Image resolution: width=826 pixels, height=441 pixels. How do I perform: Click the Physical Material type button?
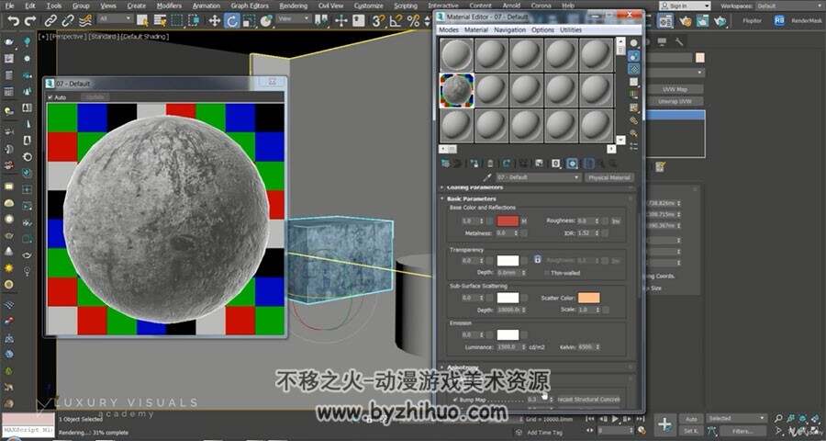(609, 177)
